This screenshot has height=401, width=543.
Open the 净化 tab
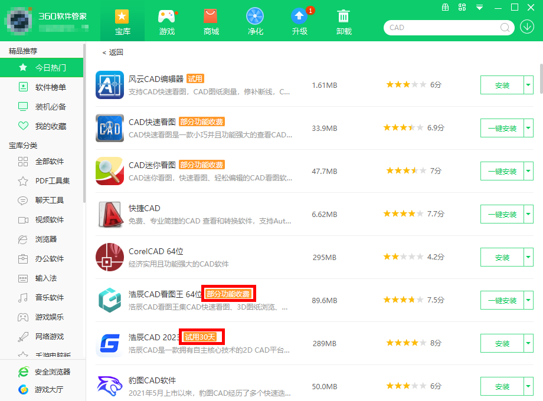click(255, 22)
